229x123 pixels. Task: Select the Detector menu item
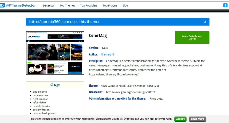(48, 5)
